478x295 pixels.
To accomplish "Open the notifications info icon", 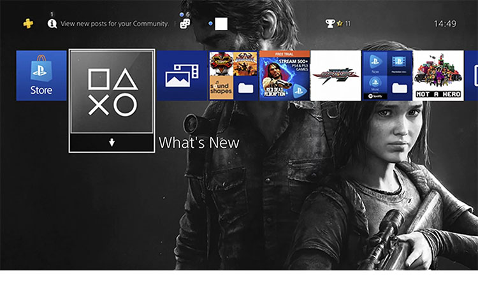I will [52, 24].
